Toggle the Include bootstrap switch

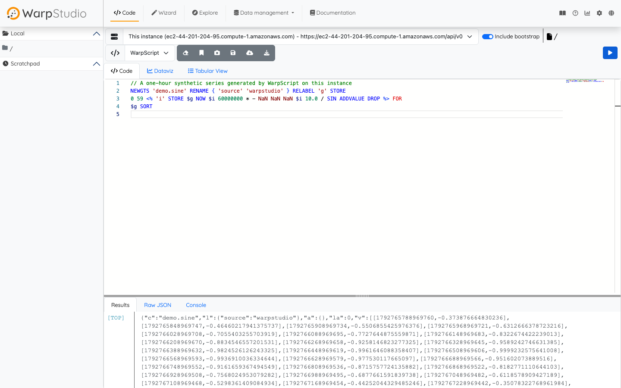(488, 37)
